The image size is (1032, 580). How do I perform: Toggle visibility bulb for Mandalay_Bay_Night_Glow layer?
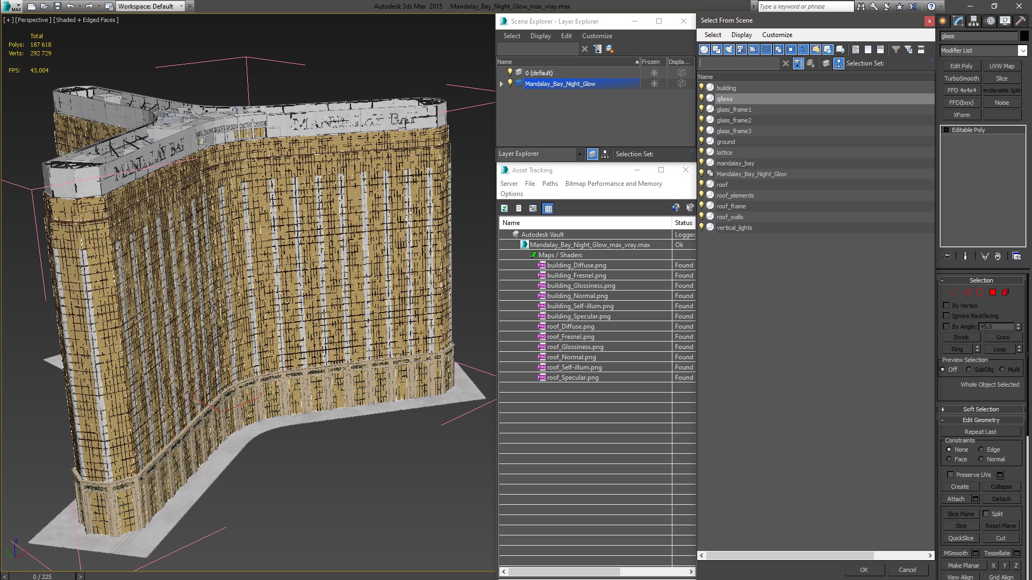[510, 83]
